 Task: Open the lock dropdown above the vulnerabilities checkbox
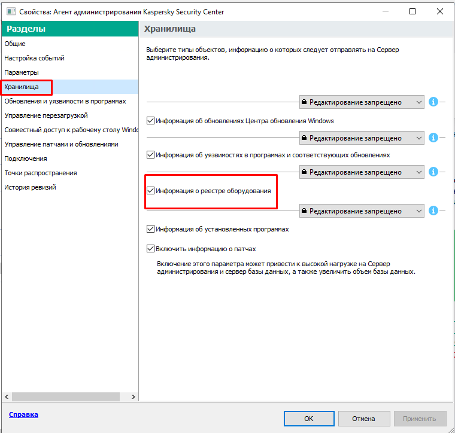point(362,138)
